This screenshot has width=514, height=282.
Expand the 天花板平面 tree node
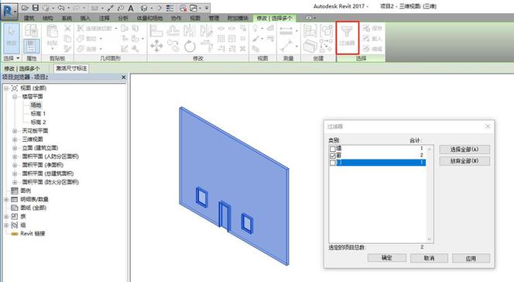click(15, 131)
